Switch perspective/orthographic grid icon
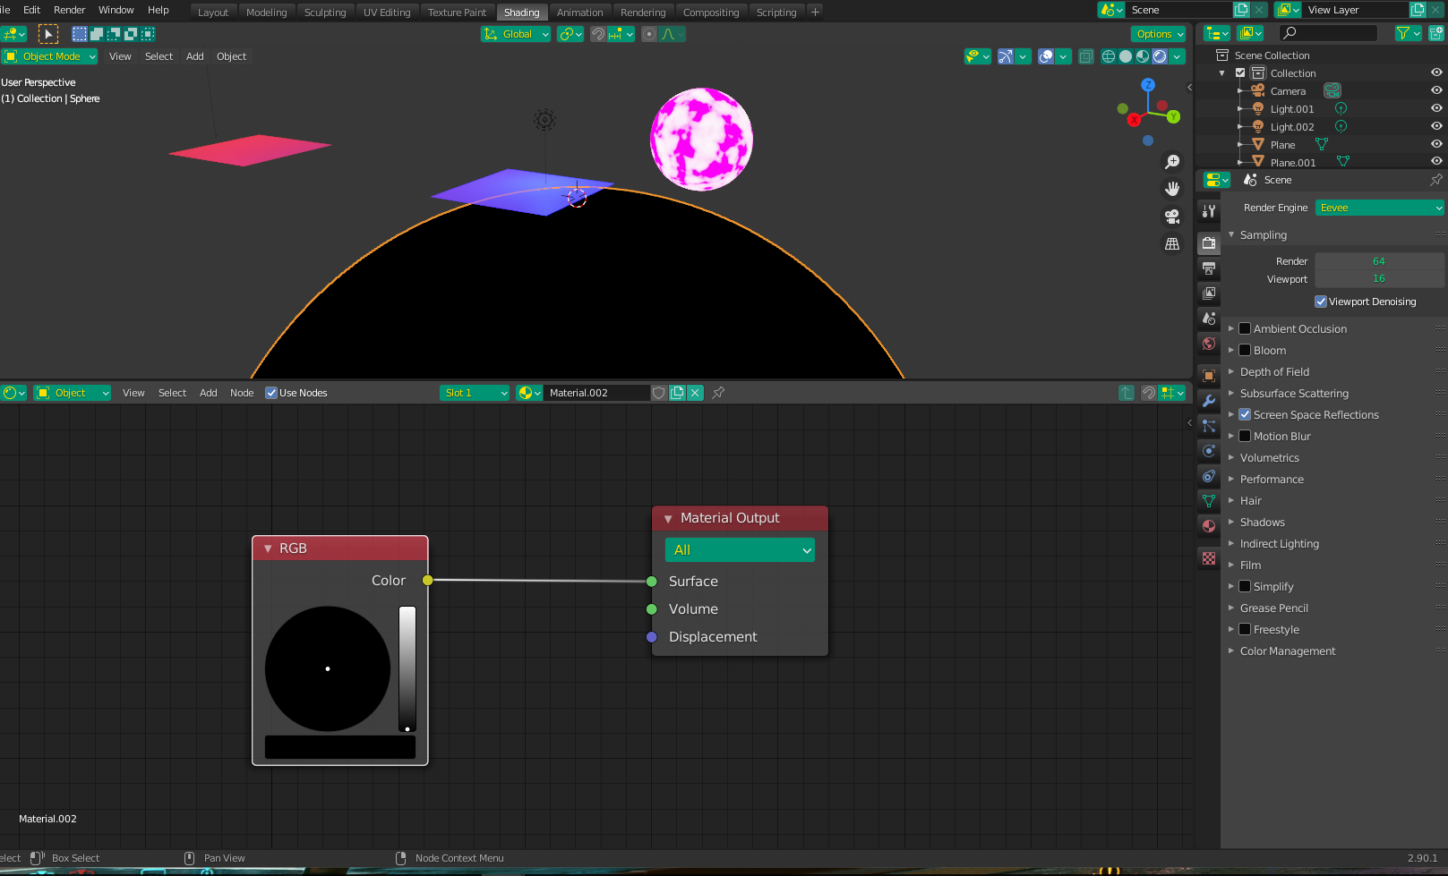 tap(1172, 243)
